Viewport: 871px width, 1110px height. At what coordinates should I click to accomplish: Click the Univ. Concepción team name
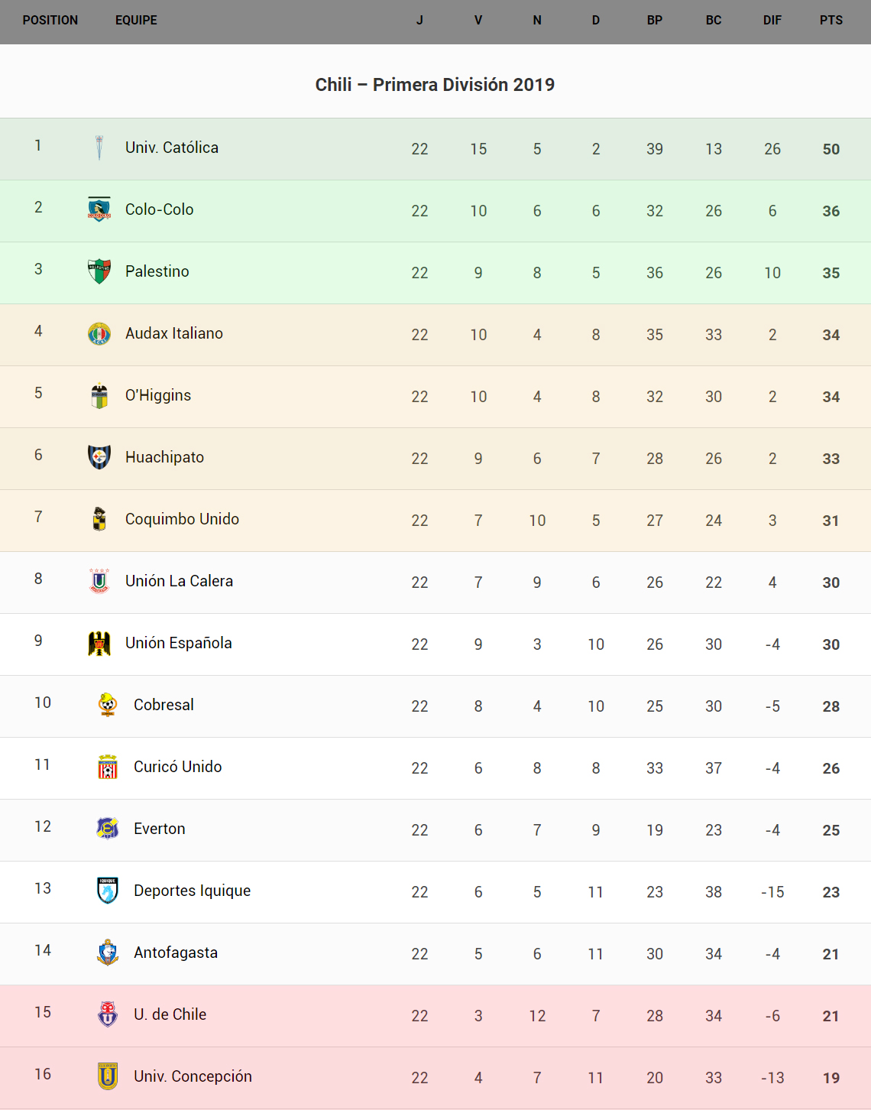point(193,1076)
